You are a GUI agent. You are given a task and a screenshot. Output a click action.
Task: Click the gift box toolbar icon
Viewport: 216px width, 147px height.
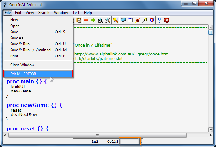[x=152, y=20]
